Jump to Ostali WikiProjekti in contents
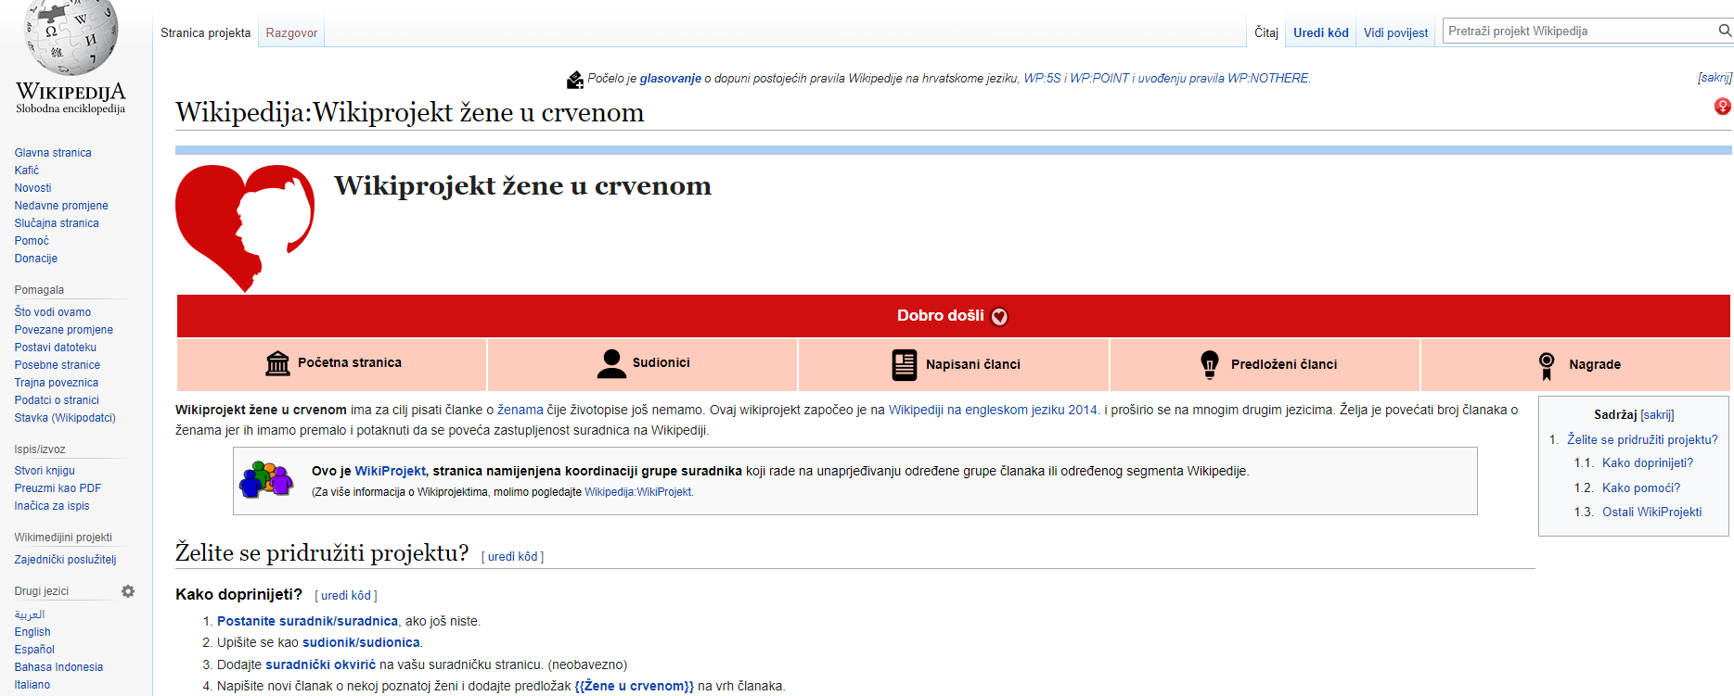Viewport: 1734px width, 696px height. [1652, 512]
